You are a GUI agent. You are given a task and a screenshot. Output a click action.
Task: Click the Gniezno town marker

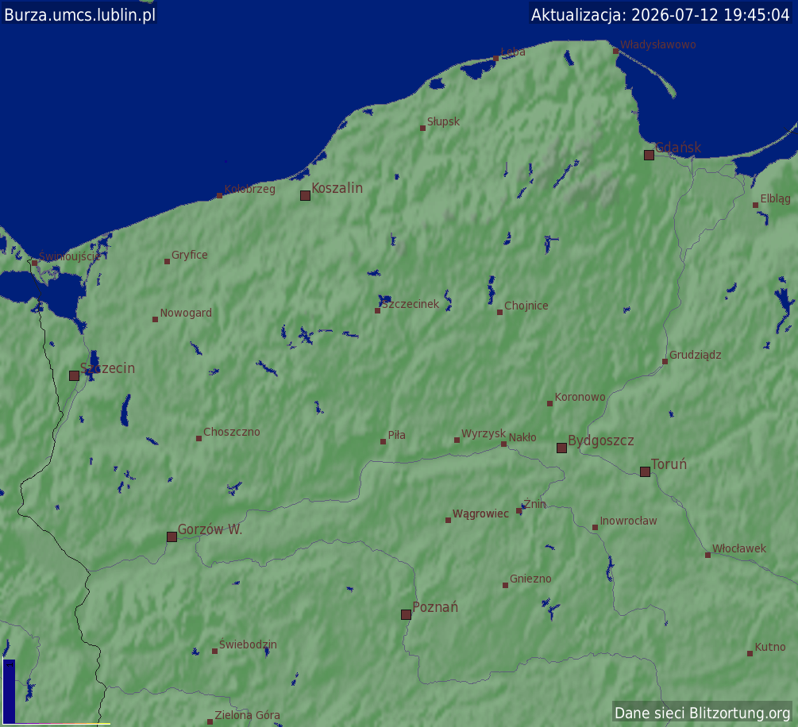pyautogui.click(x=505, y=586)
